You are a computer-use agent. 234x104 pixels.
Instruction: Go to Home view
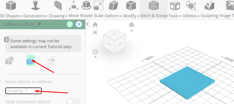click(95, 25)
